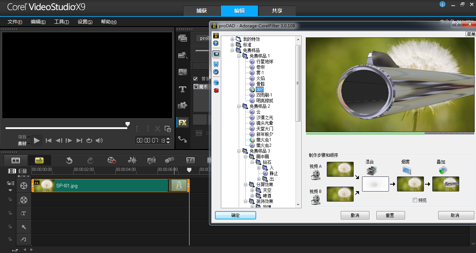The width and height of the screenshot is (476, 253).
Task: Switch to the 共享 tab
Action: pos(277,11)
